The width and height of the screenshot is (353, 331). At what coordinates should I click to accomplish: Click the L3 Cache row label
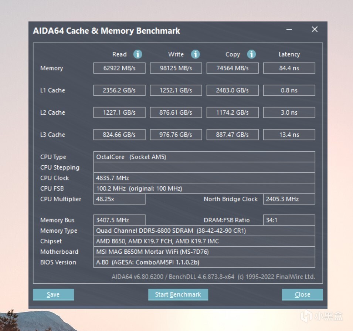tap(52, 135)
